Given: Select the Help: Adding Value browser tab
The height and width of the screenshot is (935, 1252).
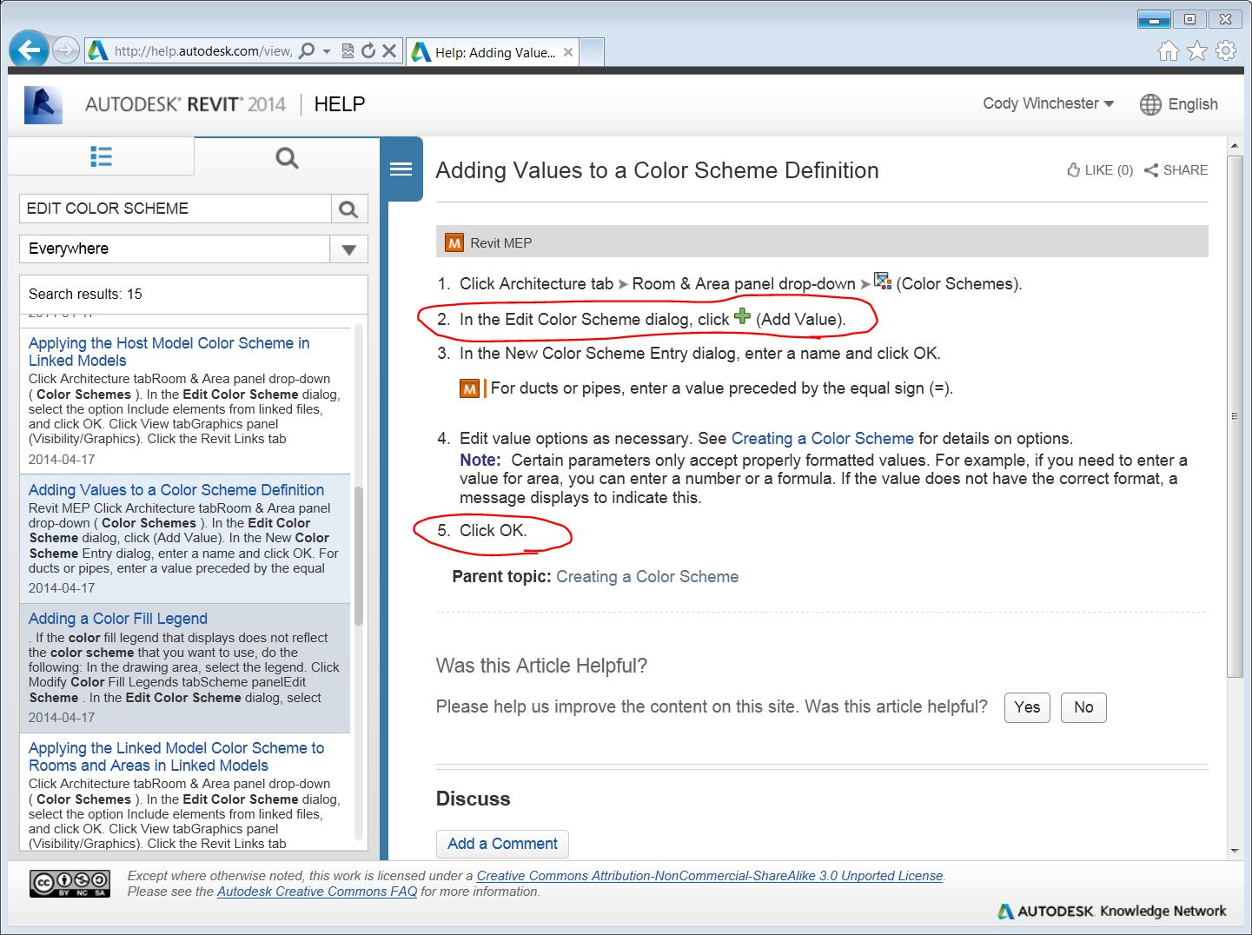Looking at the screenshot, I should (x=494, y=52).
